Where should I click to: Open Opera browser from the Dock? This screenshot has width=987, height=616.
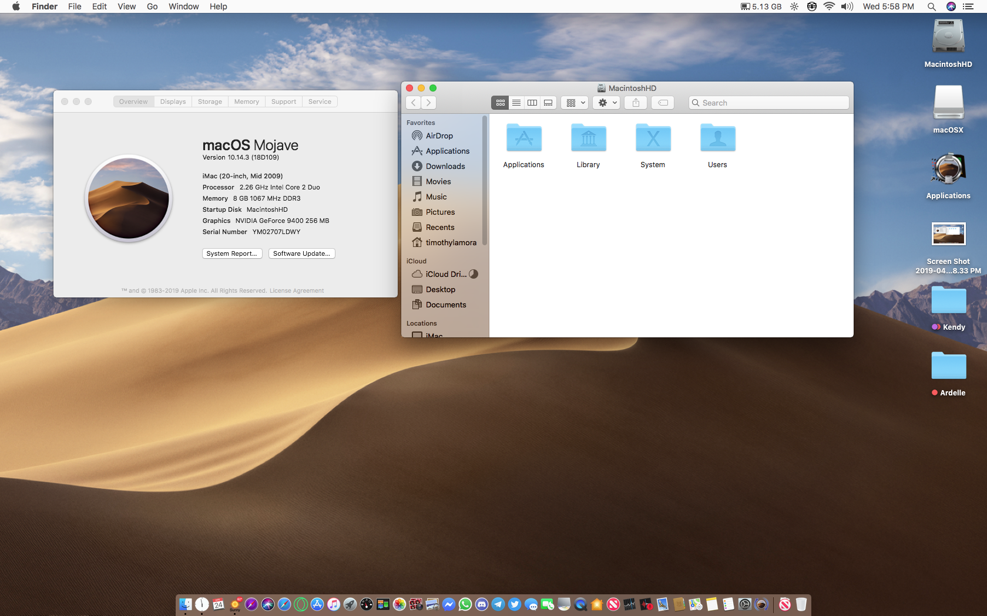[x=301, y=604]
